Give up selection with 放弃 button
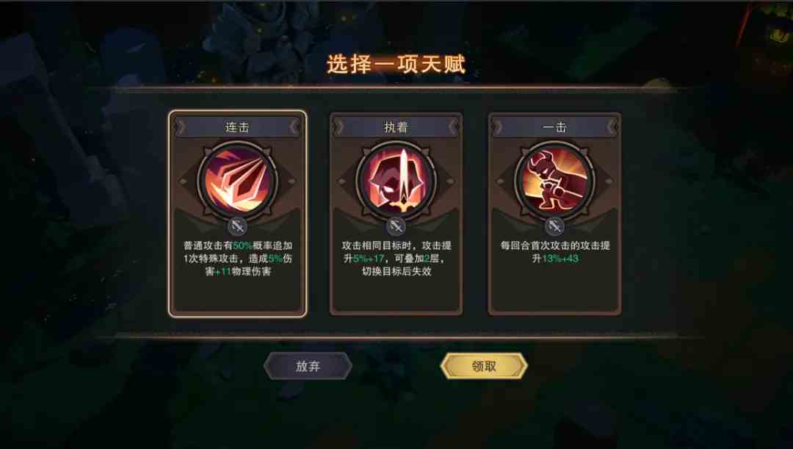 pos(308,366)
